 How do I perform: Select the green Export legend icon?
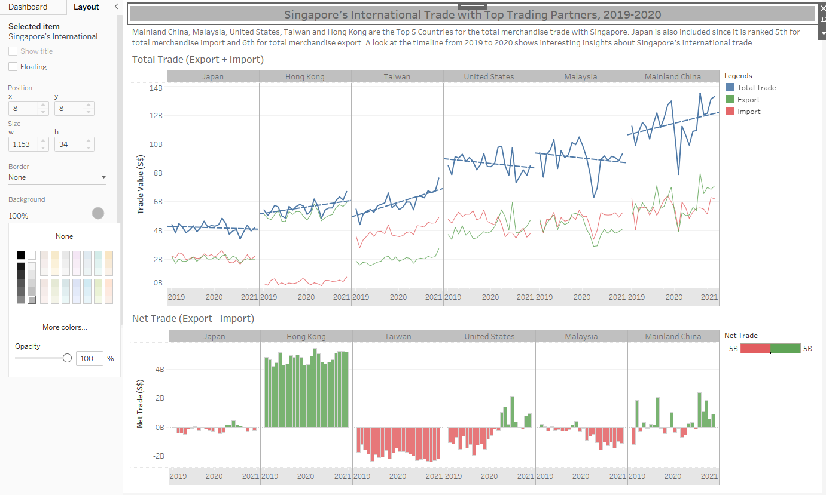(730, 100)
